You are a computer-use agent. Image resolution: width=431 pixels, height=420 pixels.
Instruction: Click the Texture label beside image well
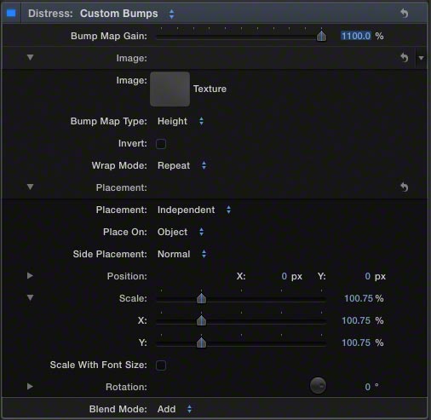[210, 89]
